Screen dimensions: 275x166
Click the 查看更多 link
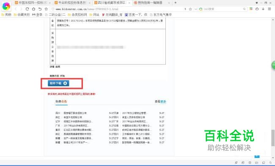[160, 102]
